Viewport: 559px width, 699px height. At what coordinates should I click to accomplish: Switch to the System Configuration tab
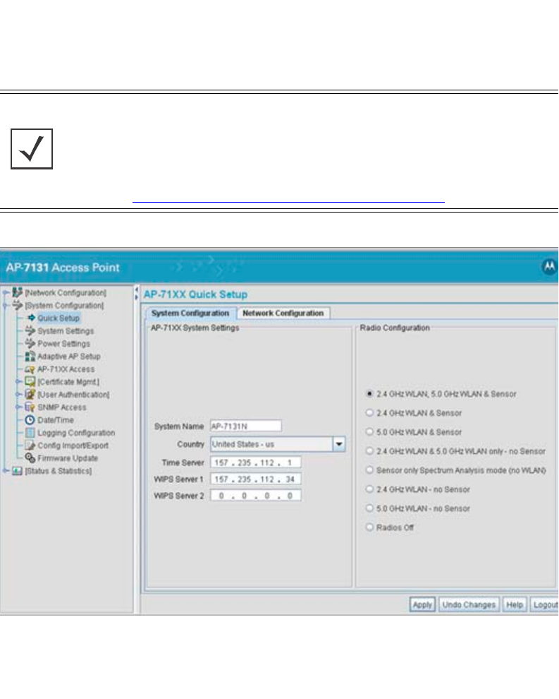190,313
